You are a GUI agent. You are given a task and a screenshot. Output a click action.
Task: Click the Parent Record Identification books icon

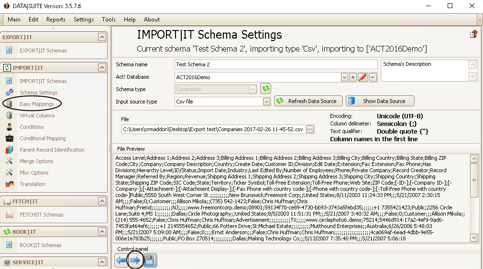point(9,150)
